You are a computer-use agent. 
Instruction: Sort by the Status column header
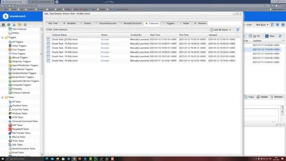[x=104, y=35]
